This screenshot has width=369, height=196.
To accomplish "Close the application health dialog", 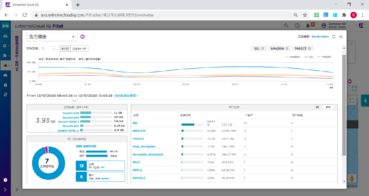I will [x=341, y=37].
